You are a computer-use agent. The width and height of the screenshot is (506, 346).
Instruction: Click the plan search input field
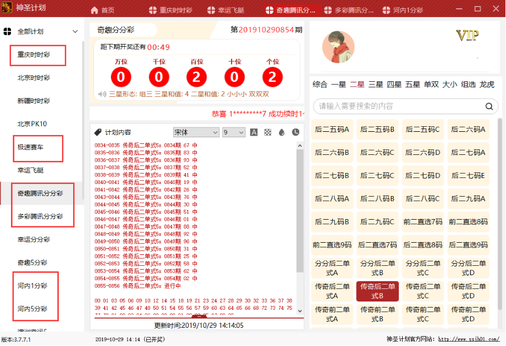[x=396, y=107]
